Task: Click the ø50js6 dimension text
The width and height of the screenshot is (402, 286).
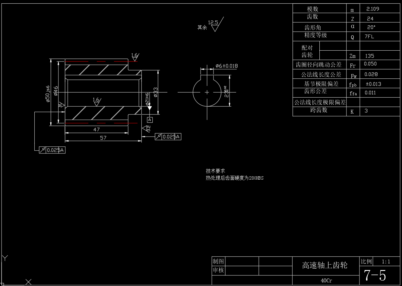Action: point(48,94)
